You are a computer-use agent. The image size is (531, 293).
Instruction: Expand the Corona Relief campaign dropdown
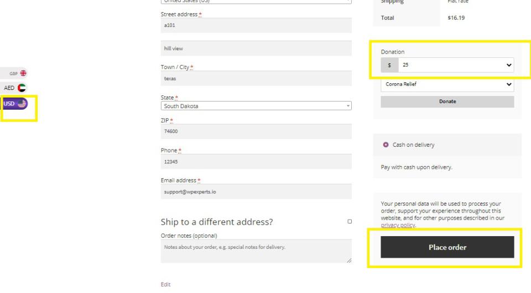(x=447, y=86)
